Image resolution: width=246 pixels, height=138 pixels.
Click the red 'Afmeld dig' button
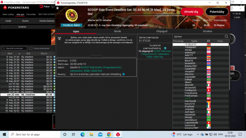point(191,12)
